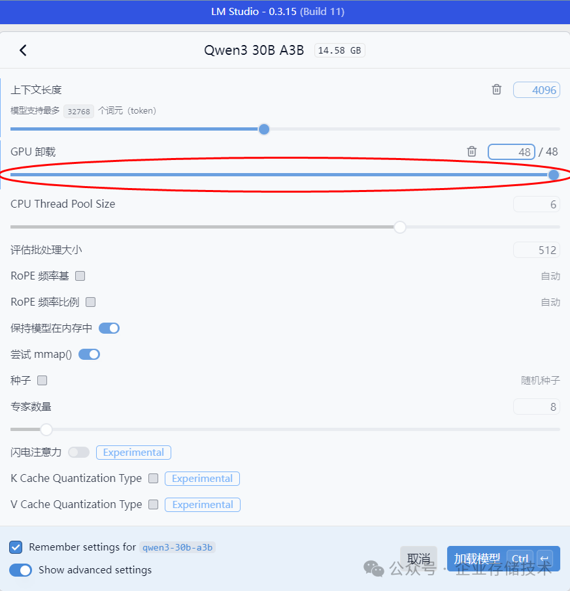Reset GPU offload with its trash icon
The height and width of the screenshot is (591, 570).
(x=471, y=152)
